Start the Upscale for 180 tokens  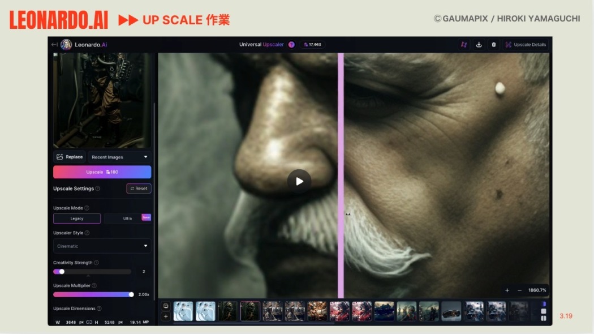pyautogui.click(x=102, y=172)
